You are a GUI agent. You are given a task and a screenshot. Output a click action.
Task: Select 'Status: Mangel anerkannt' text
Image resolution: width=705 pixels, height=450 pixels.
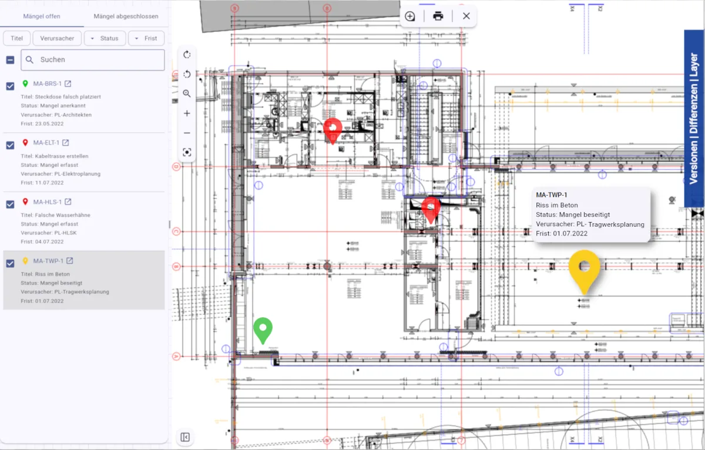point(53,106)
